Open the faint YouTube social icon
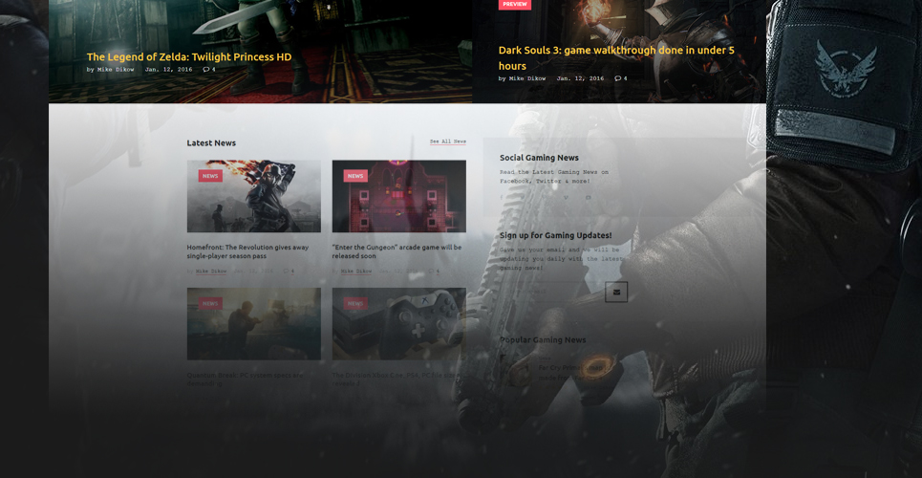Screen dimensions: 922x478 [x=588, y=198]
